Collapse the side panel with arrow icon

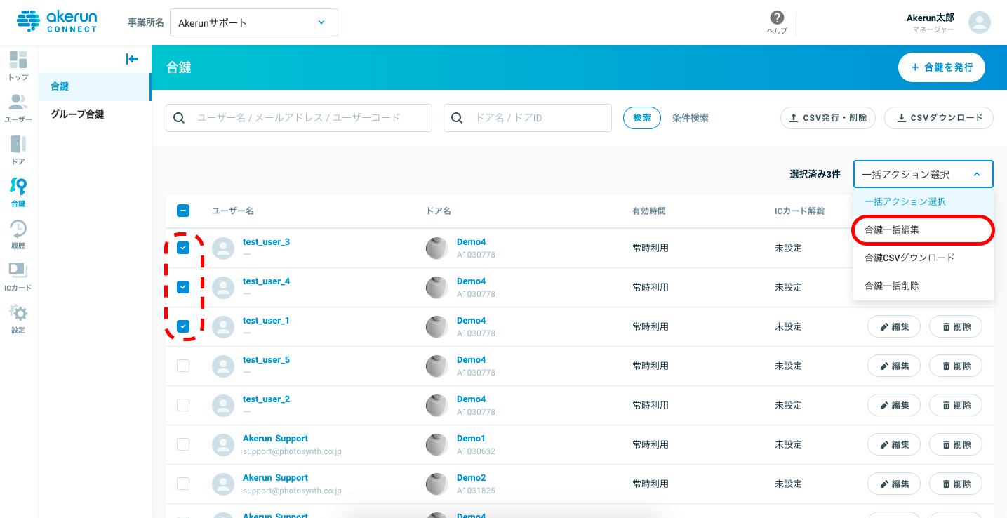131,59
